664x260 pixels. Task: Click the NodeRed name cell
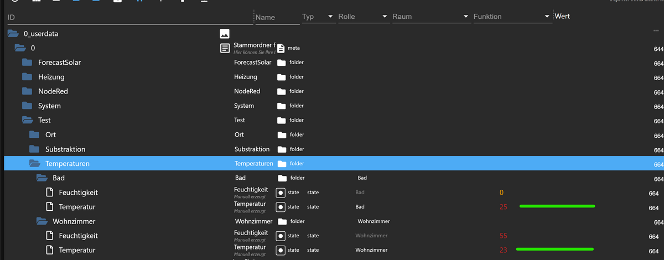pos(247,91)
